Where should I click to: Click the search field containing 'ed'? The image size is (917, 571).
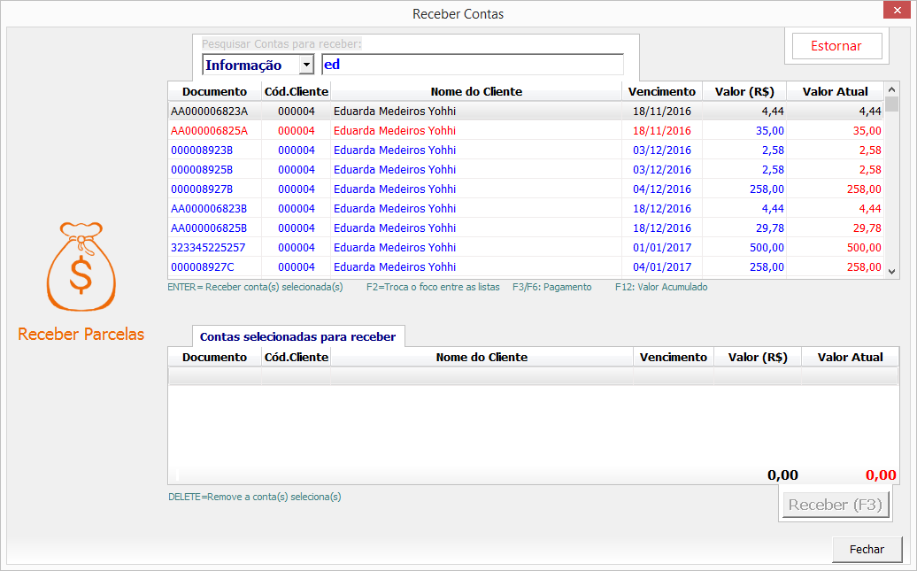click(473, 65)
